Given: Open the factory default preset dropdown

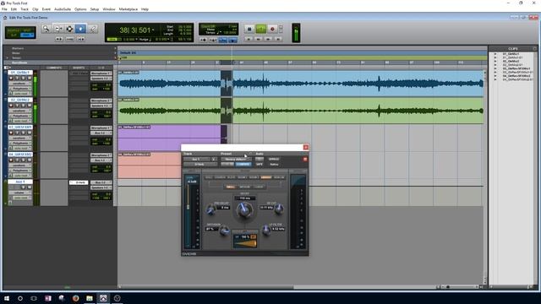Looking at the screenshot, I should point(236,159).
